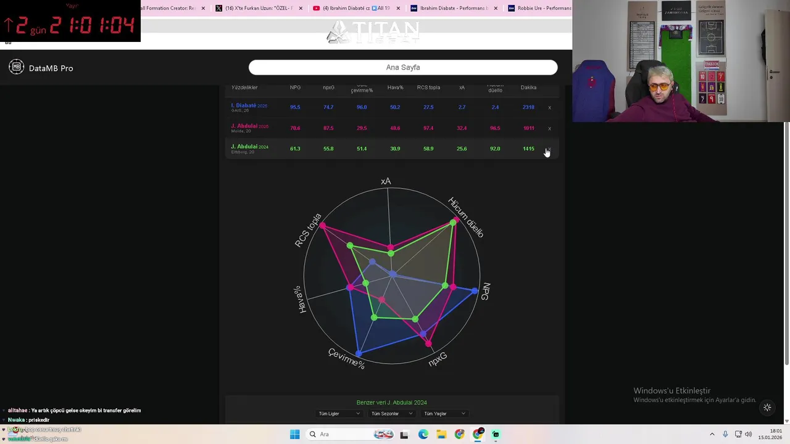This screenshot has height=444, width=790.
Task: Click the xA column header
Action: 462,88
